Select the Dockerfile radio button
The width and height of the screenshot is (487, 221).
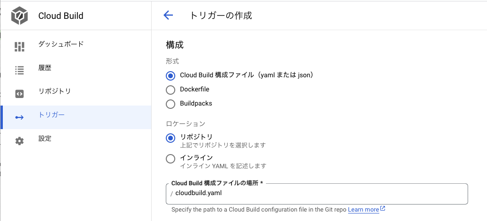pos(171,90)
